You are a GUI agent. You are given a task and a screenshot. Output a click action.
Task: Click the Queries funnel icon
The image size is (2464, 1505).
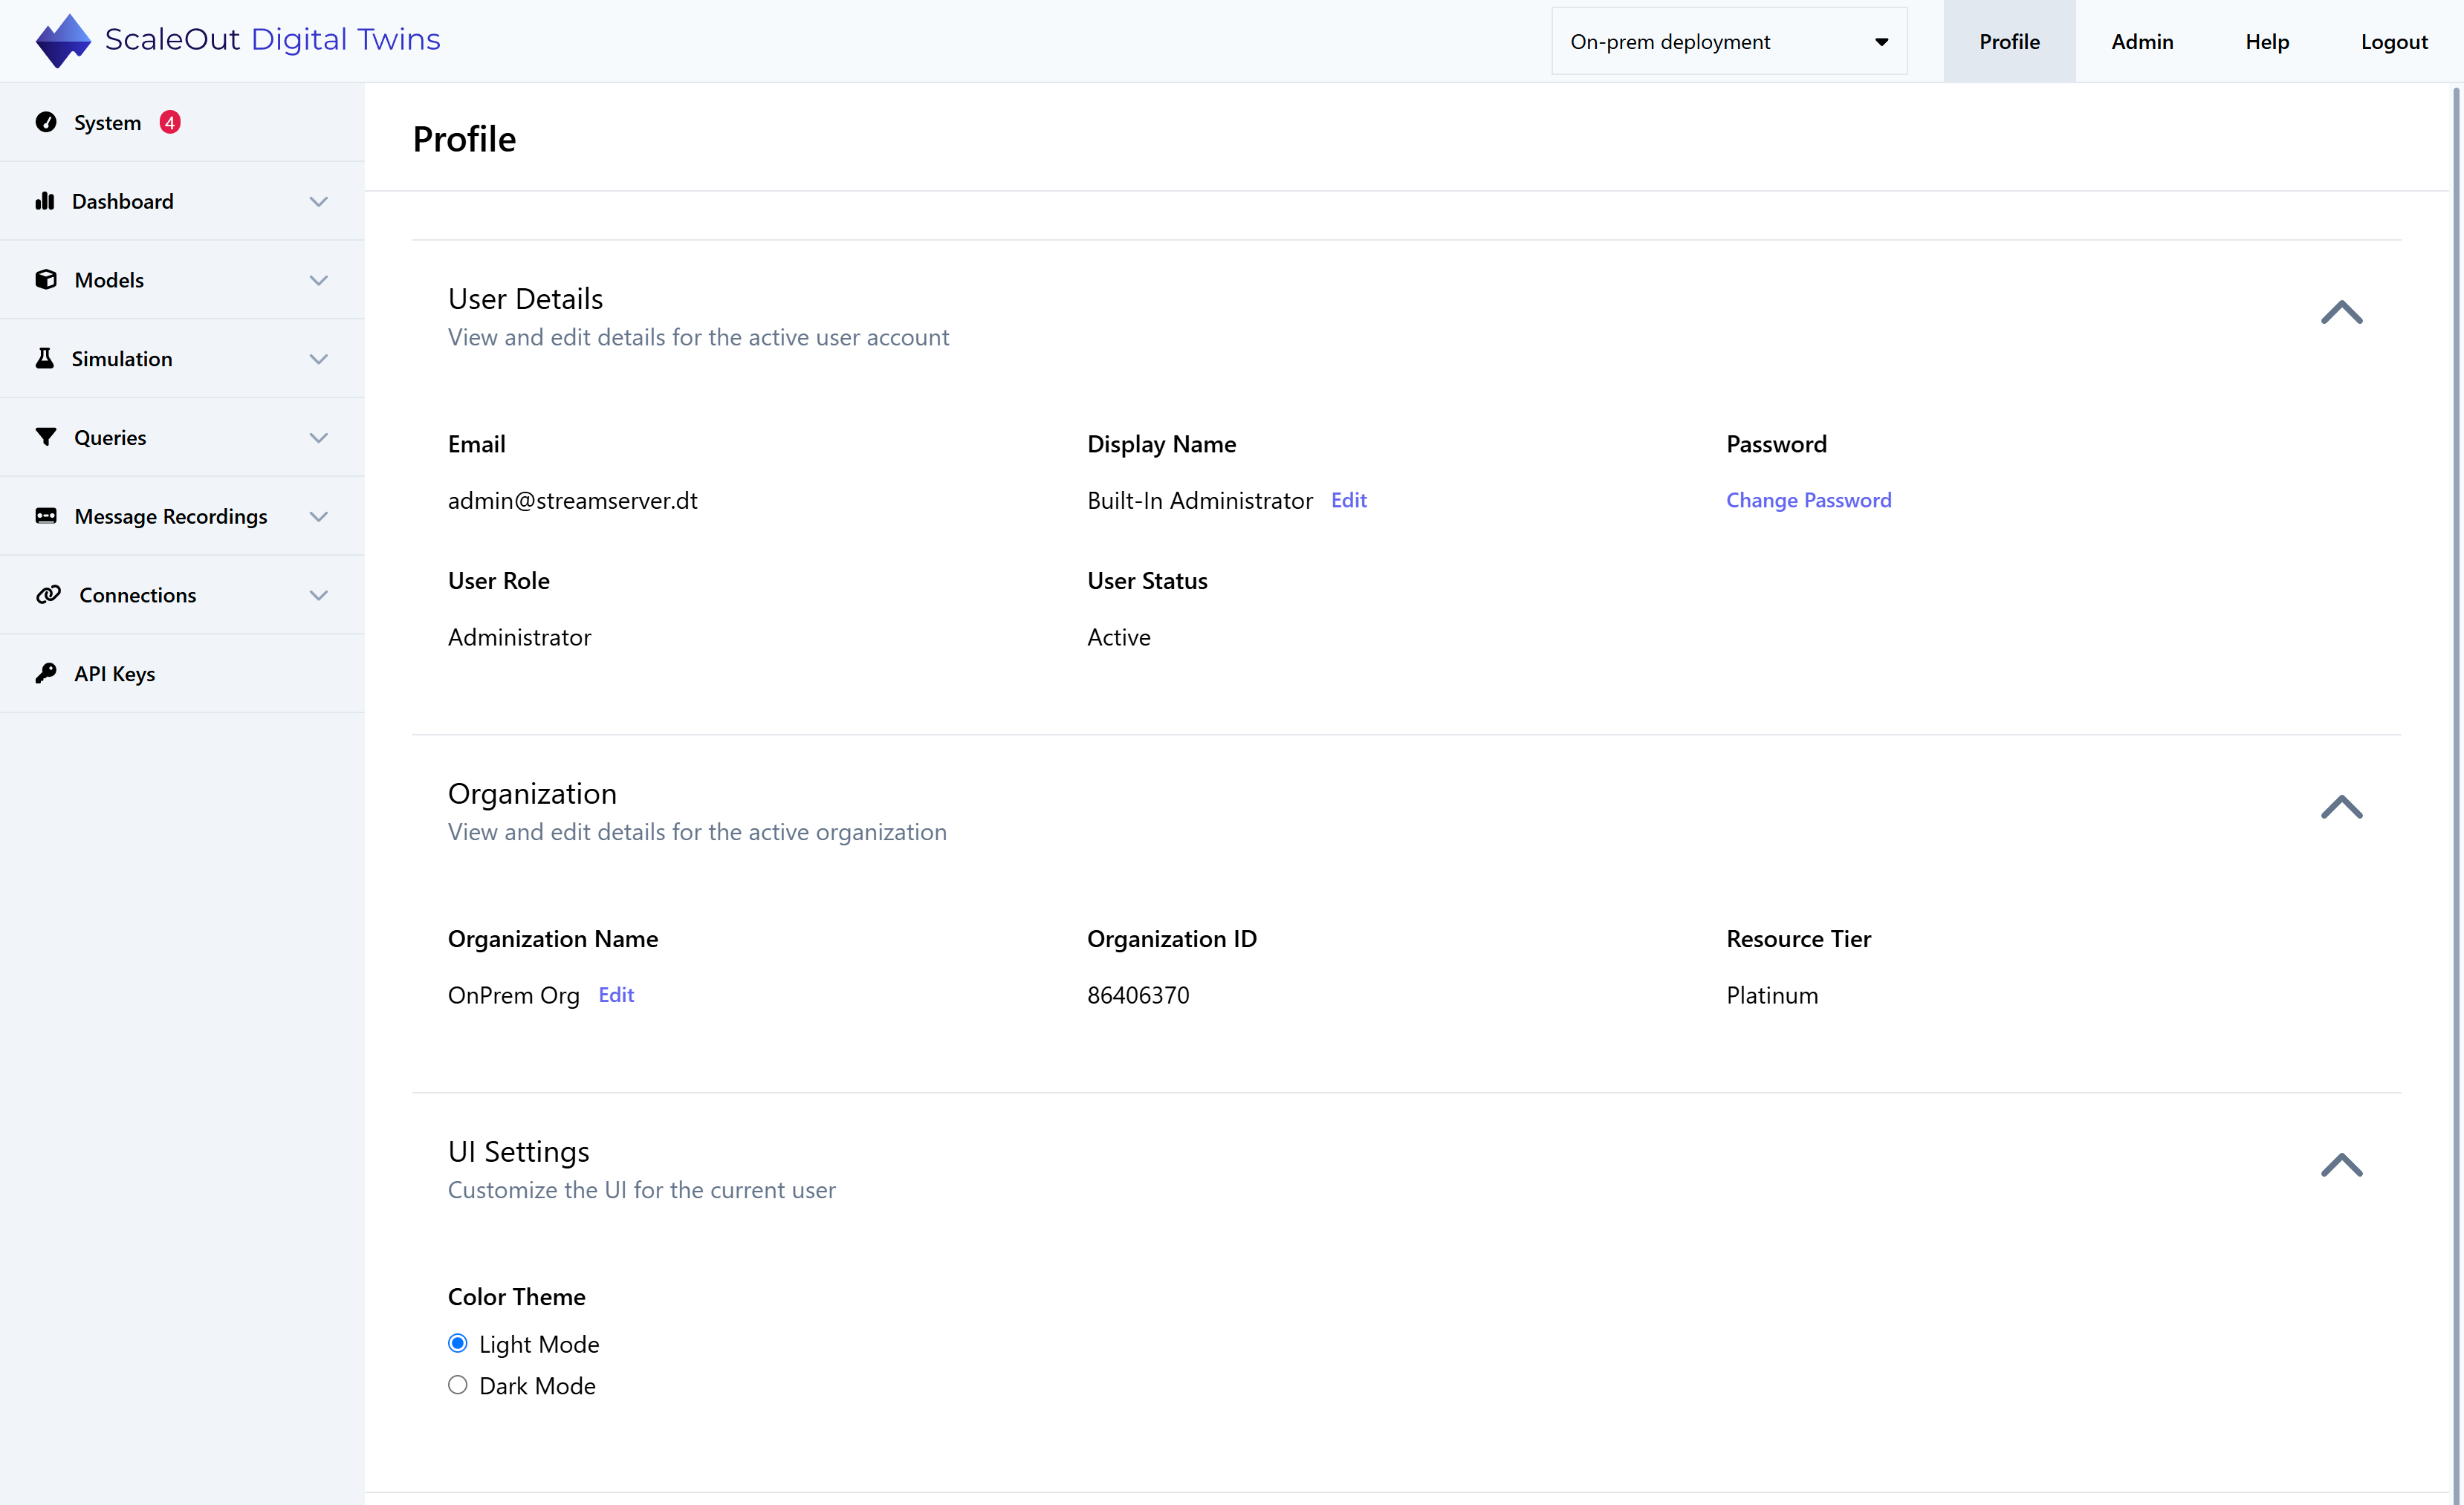pyautogui.click(x=46, y=437)
